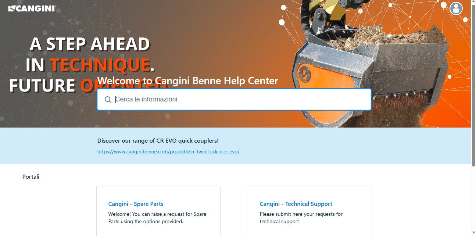Open the user profile avatar menu
This screenshot has height=236, width=476.
(456, 8)
